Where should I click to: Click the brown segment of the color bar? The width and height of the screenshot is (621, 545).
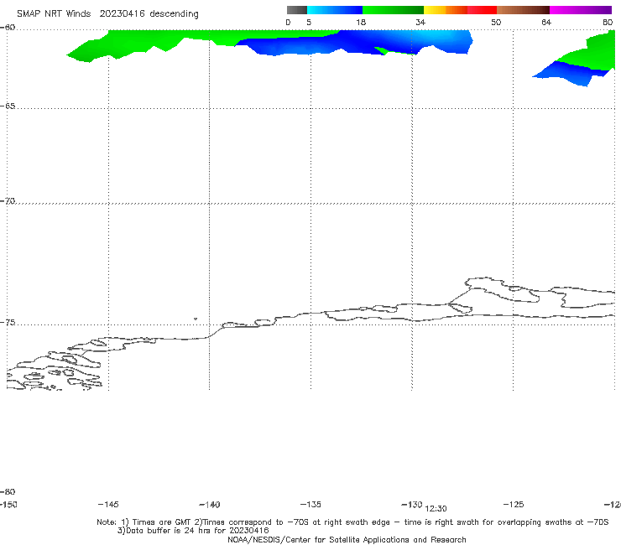point(523,10)
